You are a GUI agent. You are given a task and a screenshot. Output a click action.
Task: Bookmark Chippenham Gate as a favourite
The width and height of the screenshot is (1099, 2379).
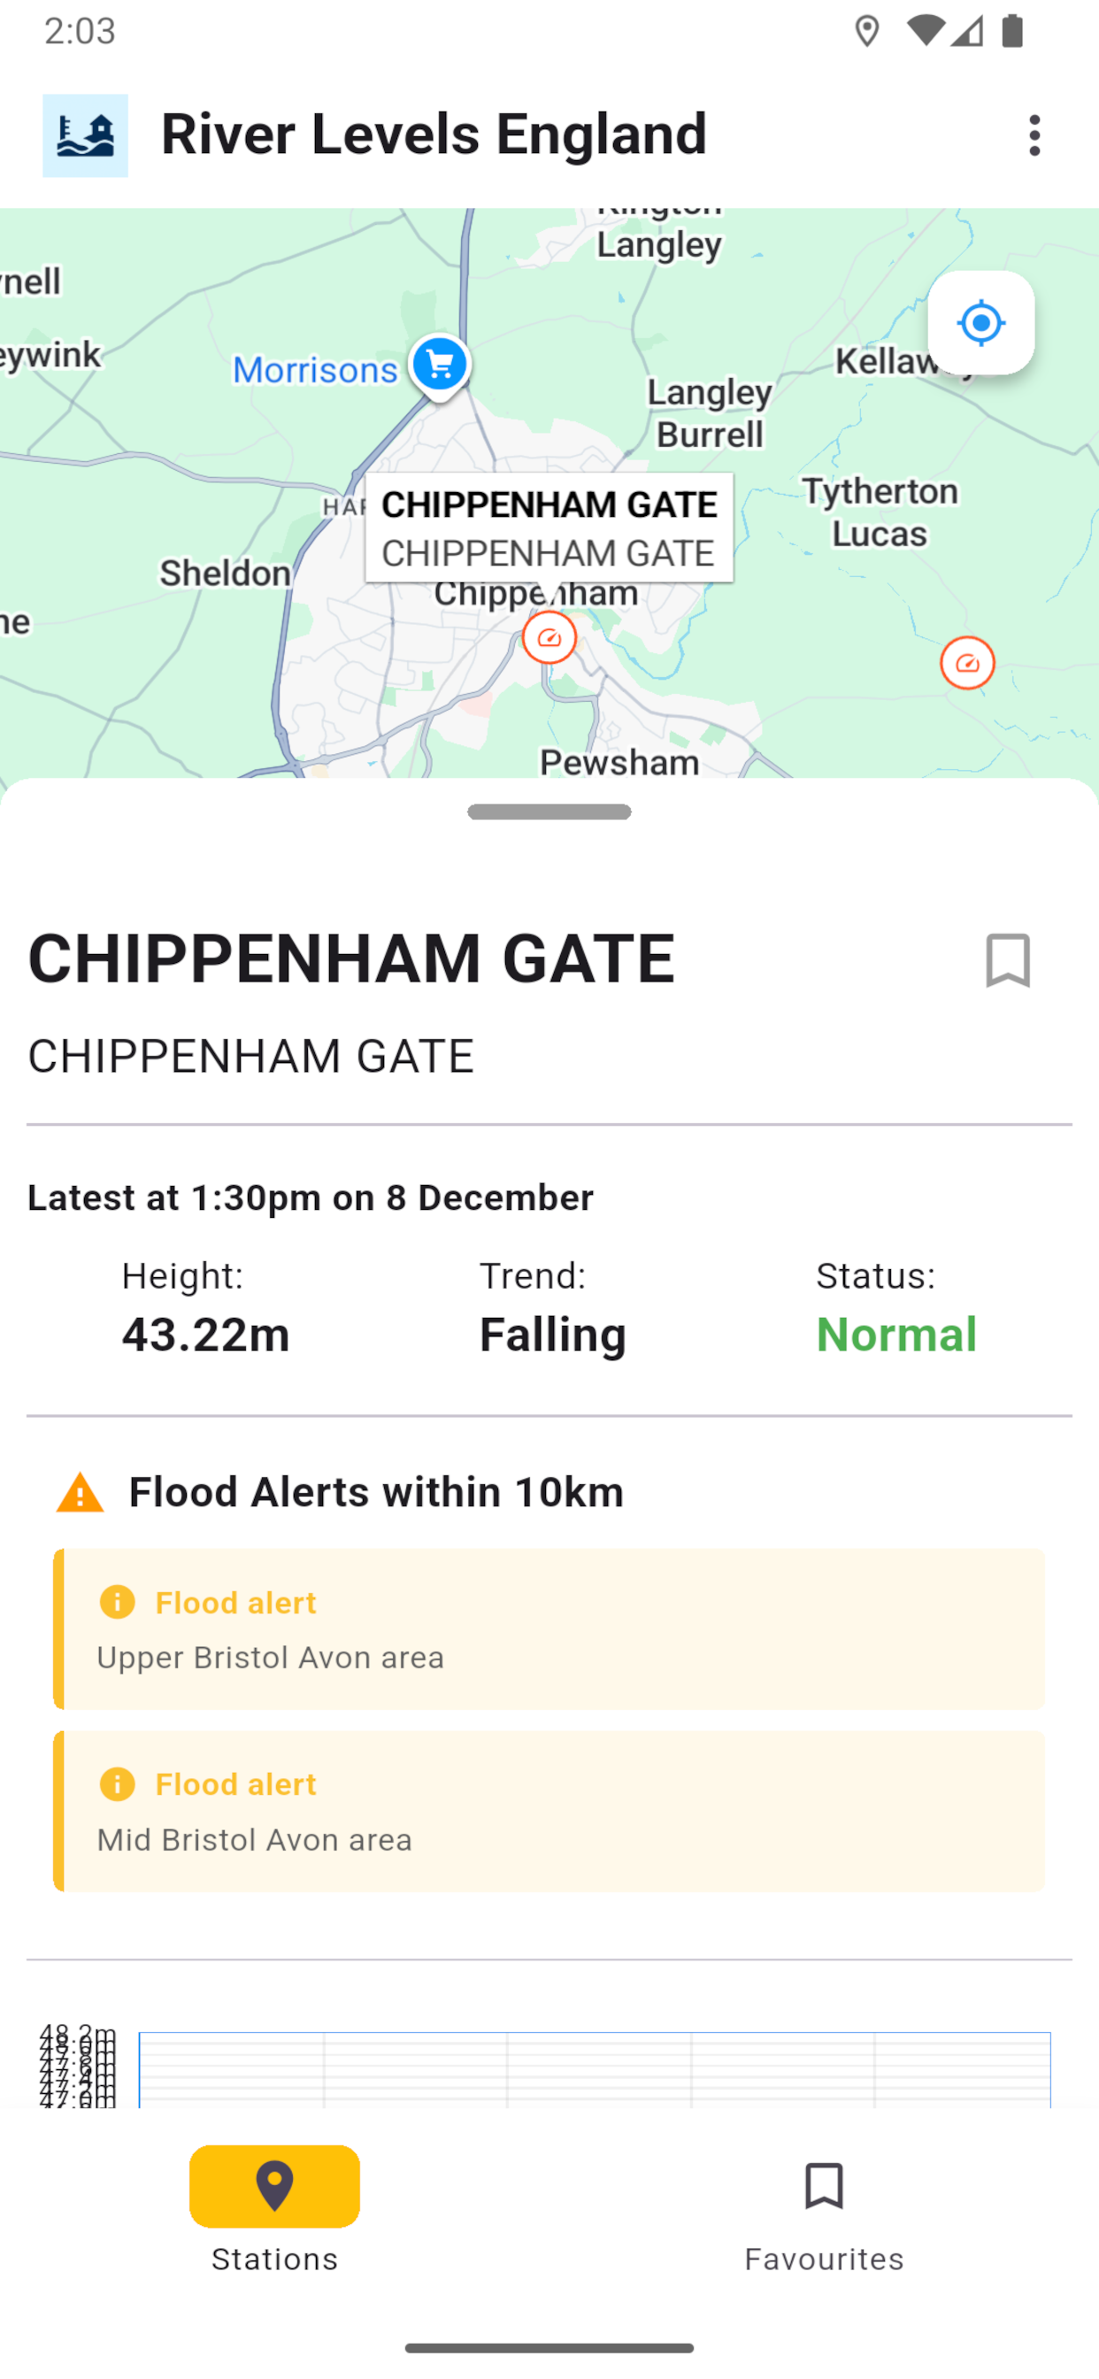(x=1008, y=960)
